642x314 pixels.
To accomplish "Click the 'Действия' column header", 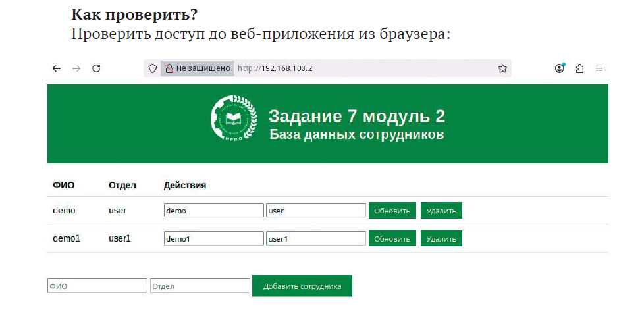I will [x=184, y=185].
